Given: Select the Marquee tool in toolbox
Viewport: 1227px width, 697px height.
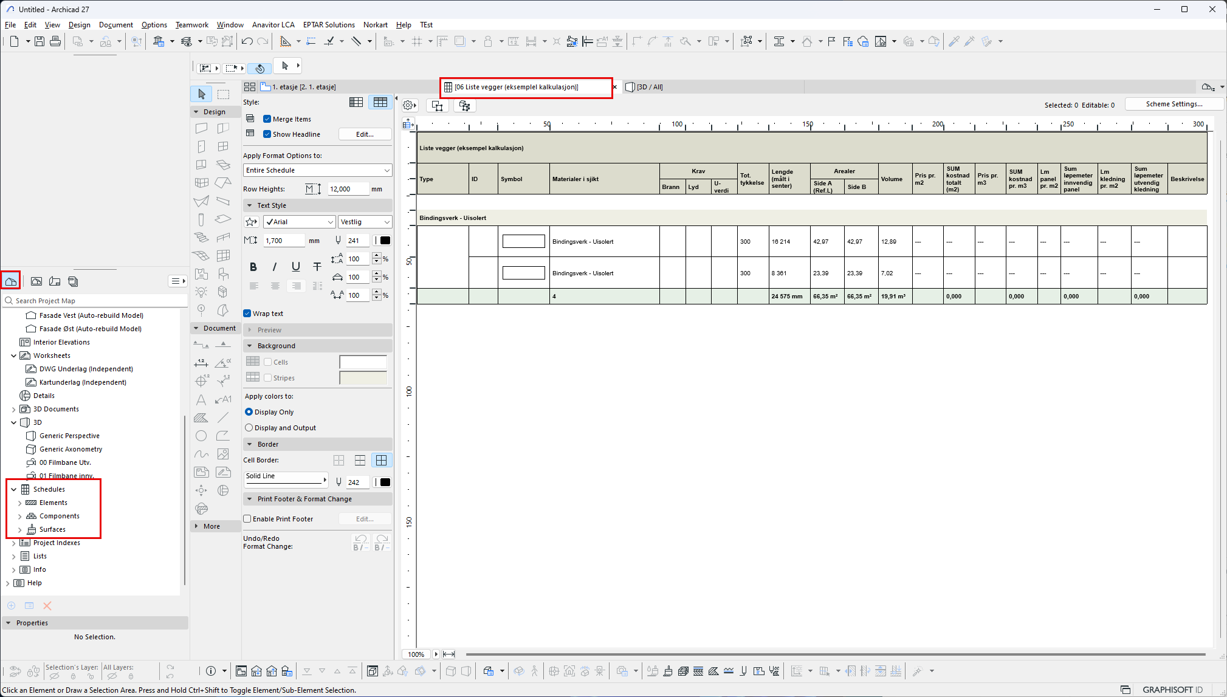Looking at the screenshot, I should point(224,94).
